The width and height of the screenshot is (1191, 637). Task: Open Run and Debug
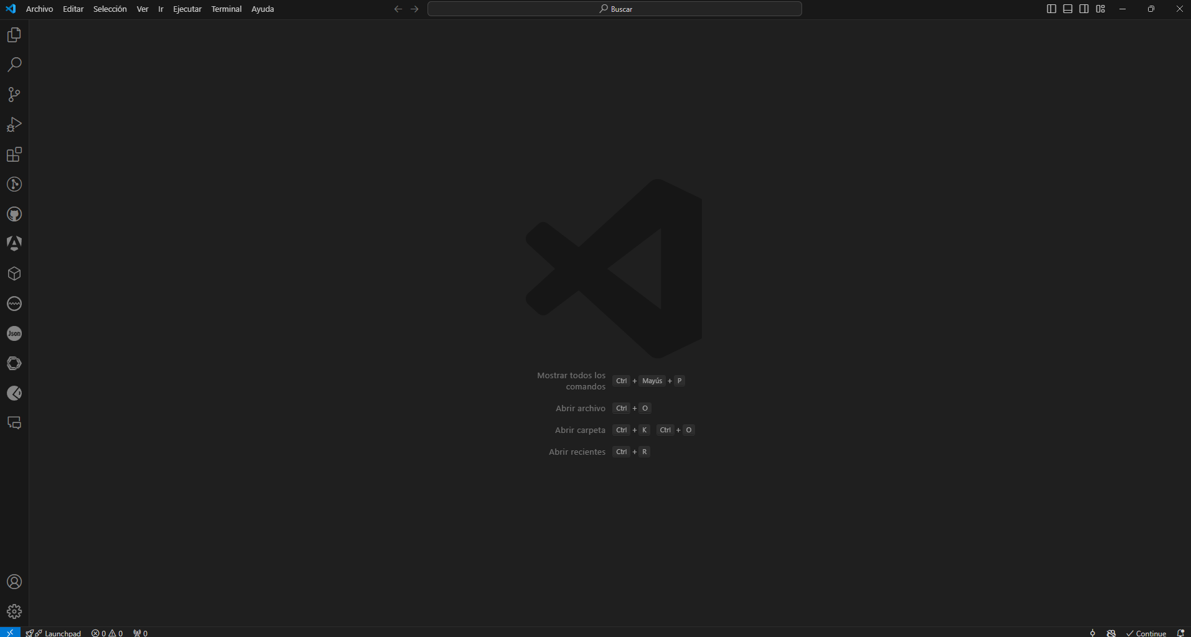pyautogui.click(x=14, y=124)
